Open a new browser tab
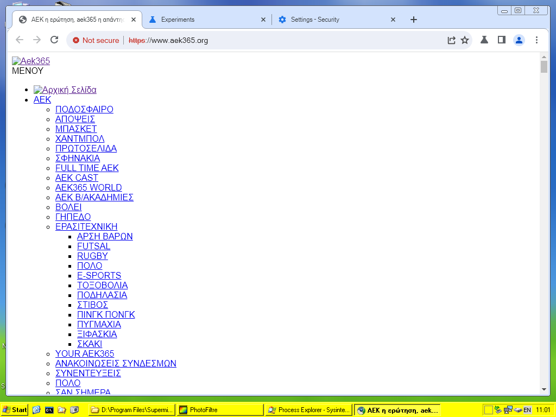The width and height of the screenshot is (556, 417). pyautogui.click(x=413, y=20)
